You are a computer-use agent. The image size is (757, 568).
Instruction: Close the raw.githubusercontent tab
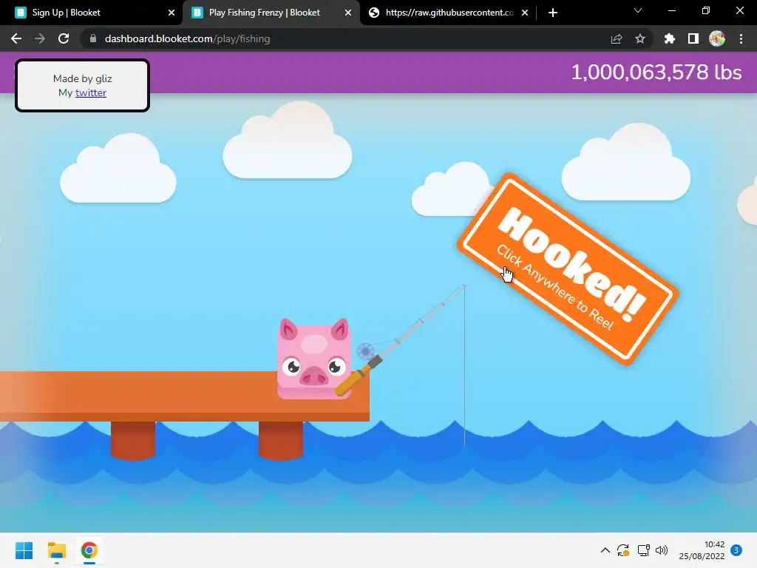pyautogui.click(x=525, y=13)
